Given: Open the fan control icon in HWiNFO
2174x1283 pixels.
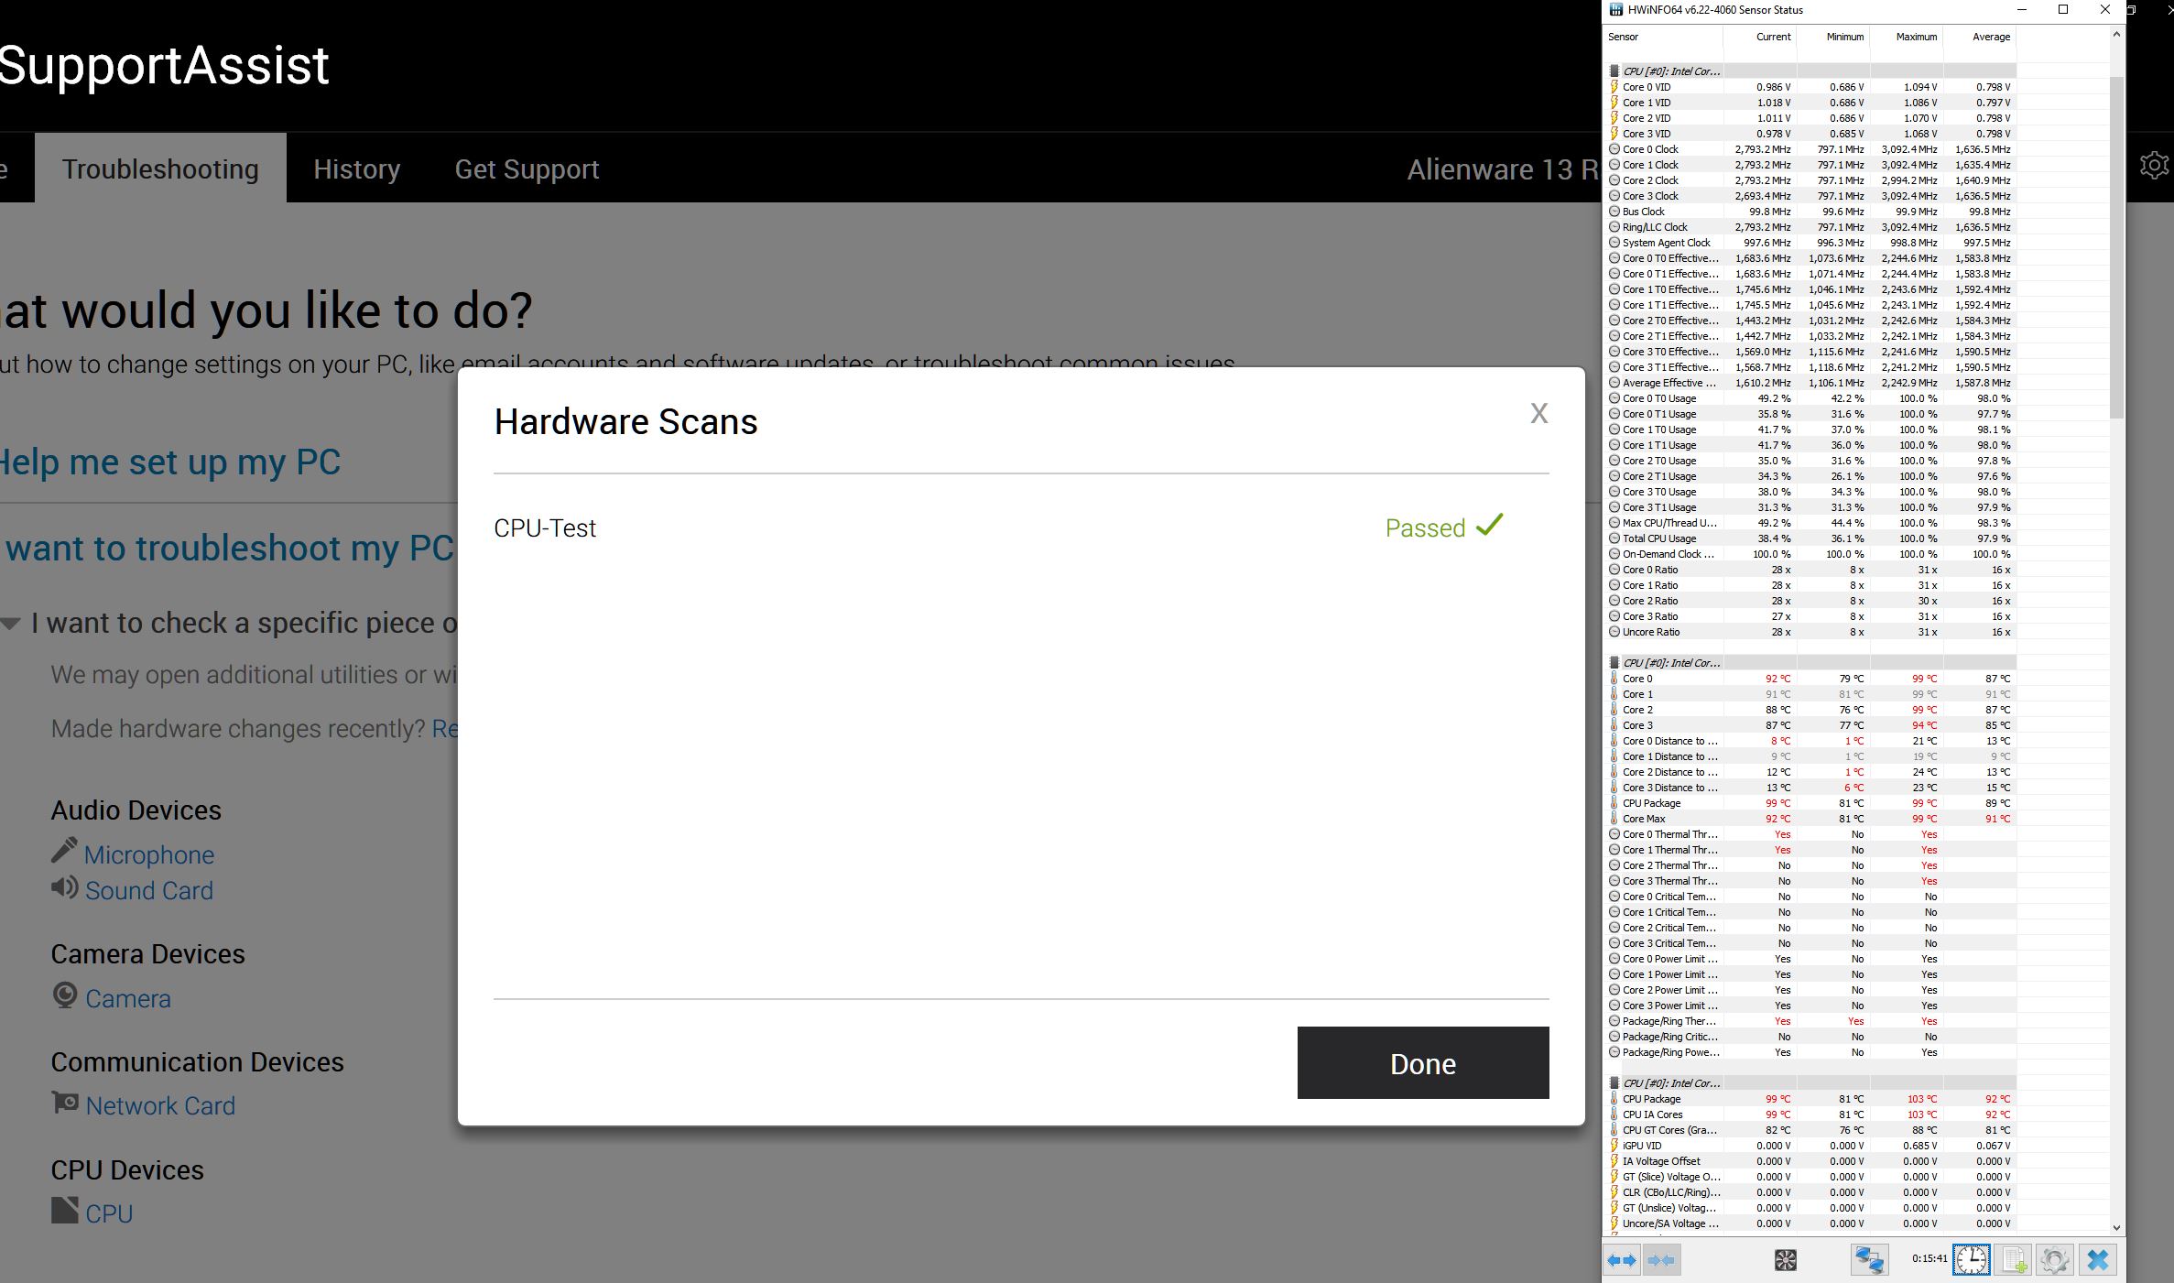Looking at the screenshot, I should click(1785, 1260).
